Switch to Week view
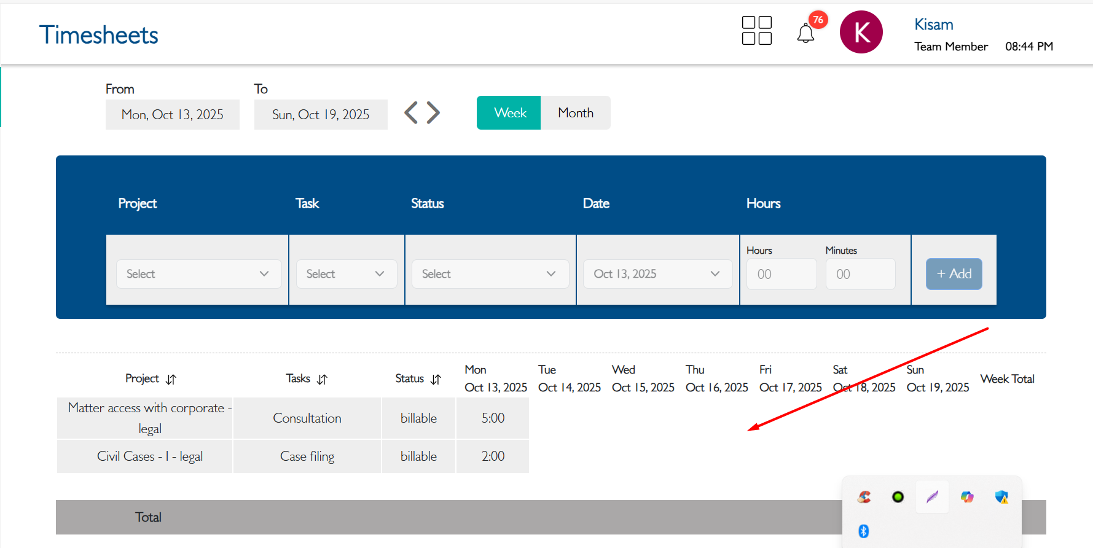Viewport: 1093px width, 548px height. 509,113
